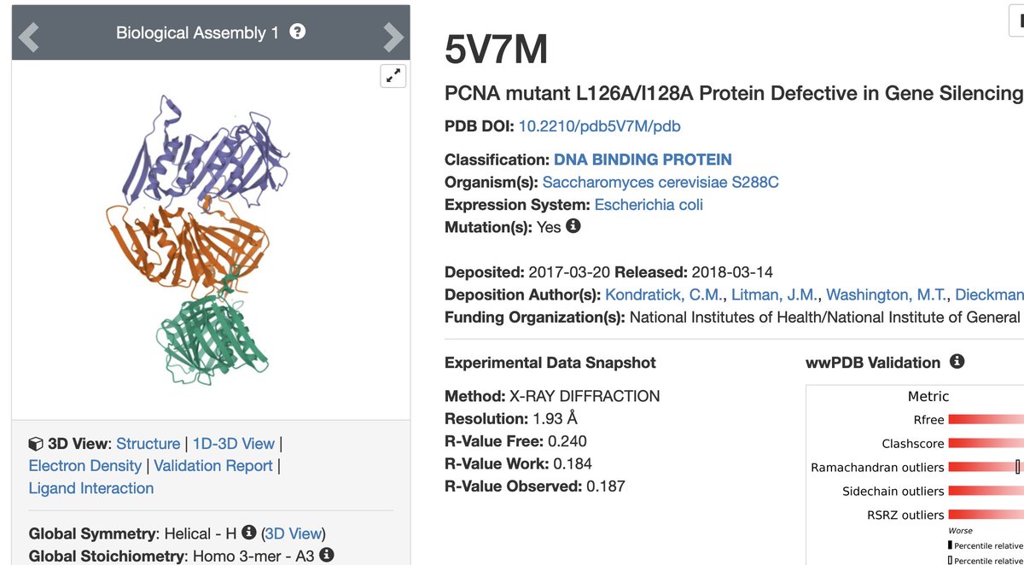Image resolution: width=1024 pixels, height=565 pixels.
Task: Open Escherichia coli expression system link
Action: (649, 205)
